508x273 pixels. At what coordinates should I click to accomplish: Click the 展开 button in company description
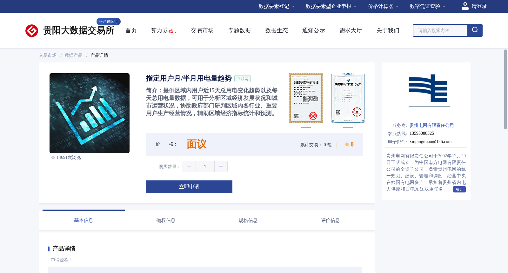coord(459,189)
